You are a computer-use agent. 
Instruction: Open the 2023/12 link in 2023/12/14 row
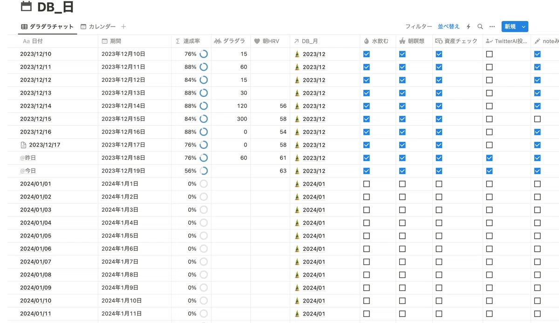(314, 106)
